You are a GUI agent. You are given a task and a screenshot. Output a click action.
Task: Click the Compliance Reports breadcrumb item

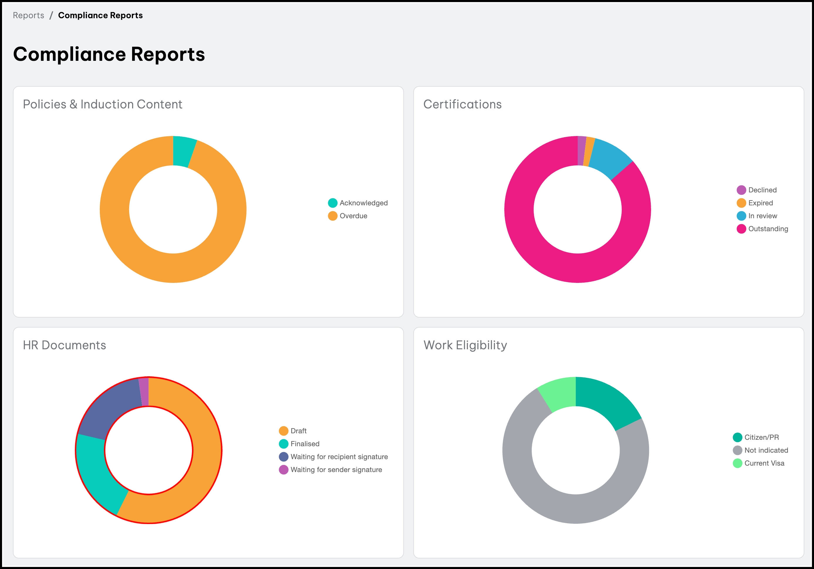tap(100, 15)
